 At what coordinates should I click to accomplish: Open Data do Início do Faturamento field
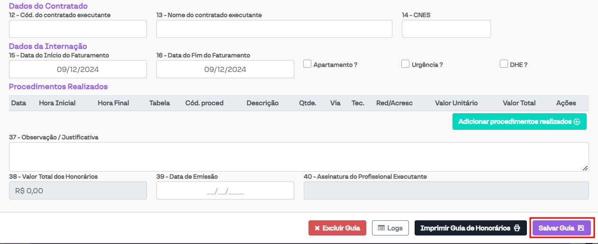pos(78,70)
